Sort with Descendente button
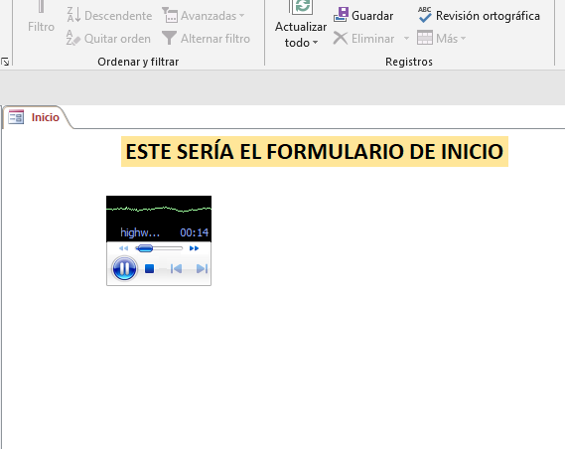The width and height of the screenshot is (565, 449). pyautogui.click(x=109, y=16)
